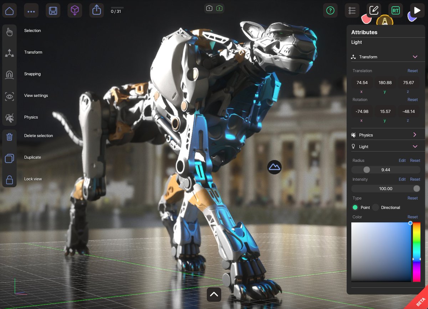Collapse the Light section in Attributes
The height and width of the screenshot is (309, 428).
click(415, 146)
